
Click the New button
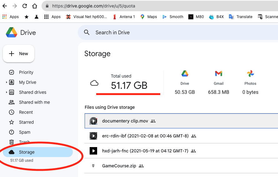[x=19, y=54]
